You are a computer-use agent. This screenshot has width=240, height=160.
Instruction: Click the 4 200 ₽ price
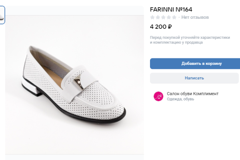161,27
